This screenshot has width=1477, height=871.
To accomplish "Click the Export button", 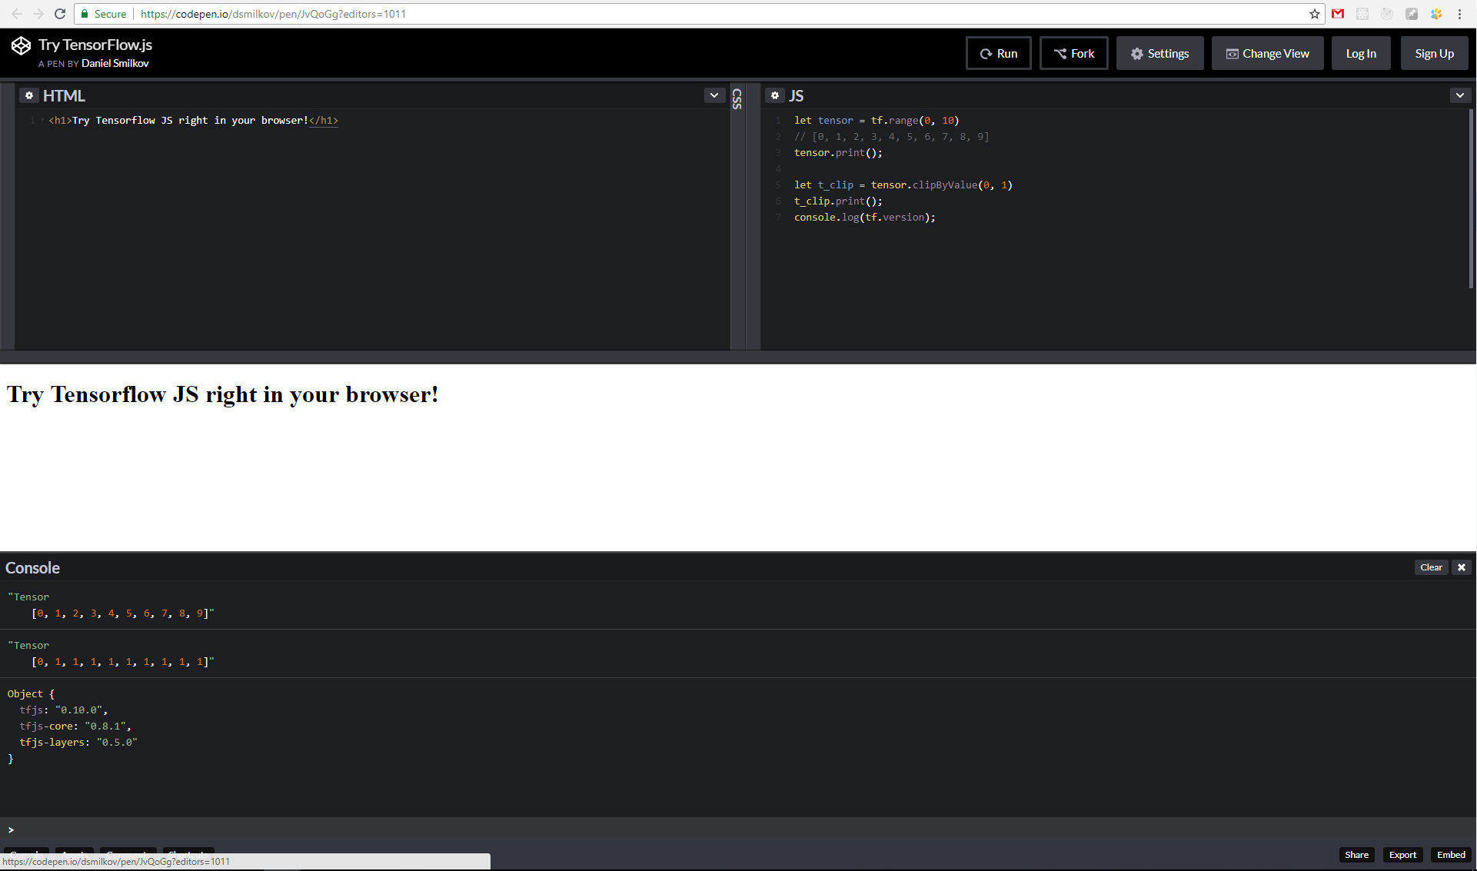I will pyautogui.click(x=1403, y=855).
